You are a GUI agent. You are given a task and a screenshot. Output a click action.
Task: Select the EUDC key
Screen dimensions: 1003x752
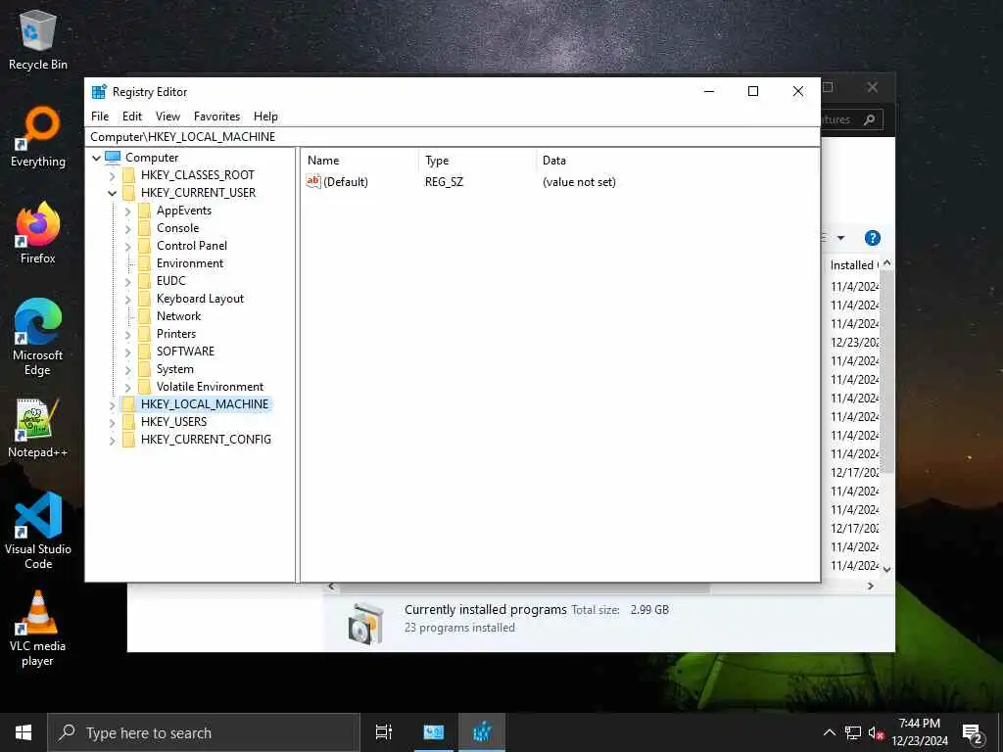(170, 281)
